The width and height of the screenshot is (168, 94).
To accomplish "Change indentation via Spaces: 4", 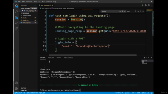I will click(x=127, y=93).
